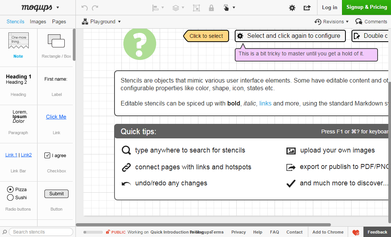This screenshot has width=391, height=237.
Task: Open the Terms footer link
Action: pos(217,232)
